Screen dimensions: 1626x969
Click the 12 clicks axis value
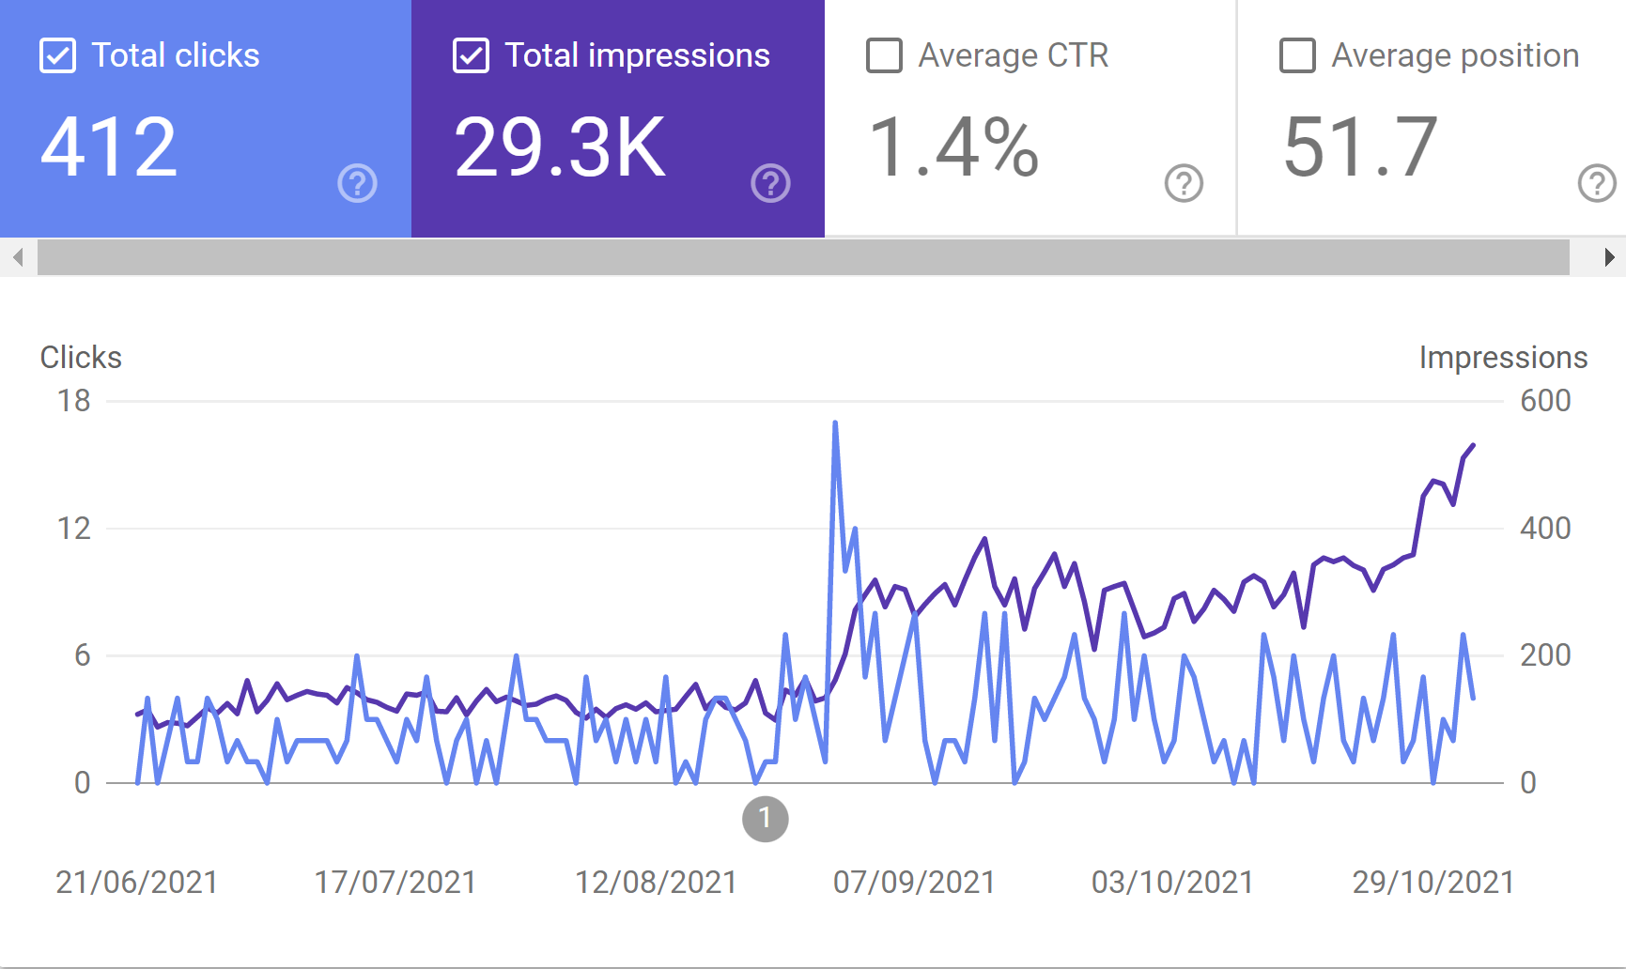(74, 529)
